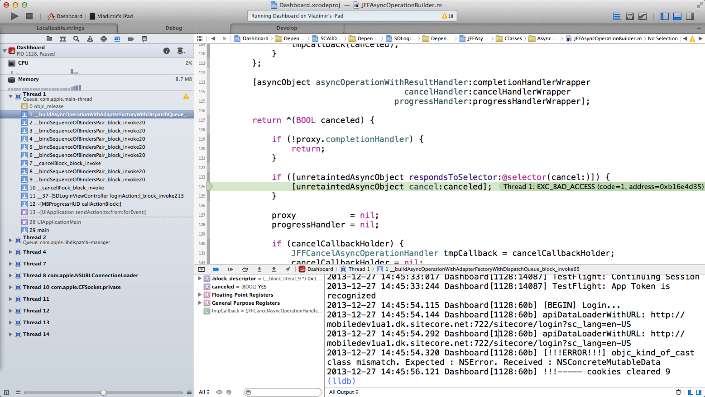The width and height of the screenshot is (705, 397).
Task: Open the Test navigator diamond icon
Action: pos(104,39)
